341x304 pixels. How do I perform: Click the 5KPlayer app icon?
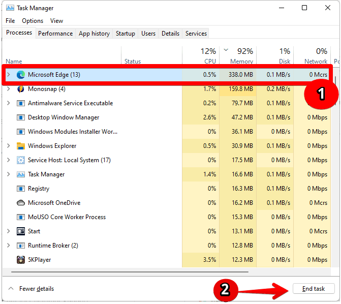coord(21,260)
